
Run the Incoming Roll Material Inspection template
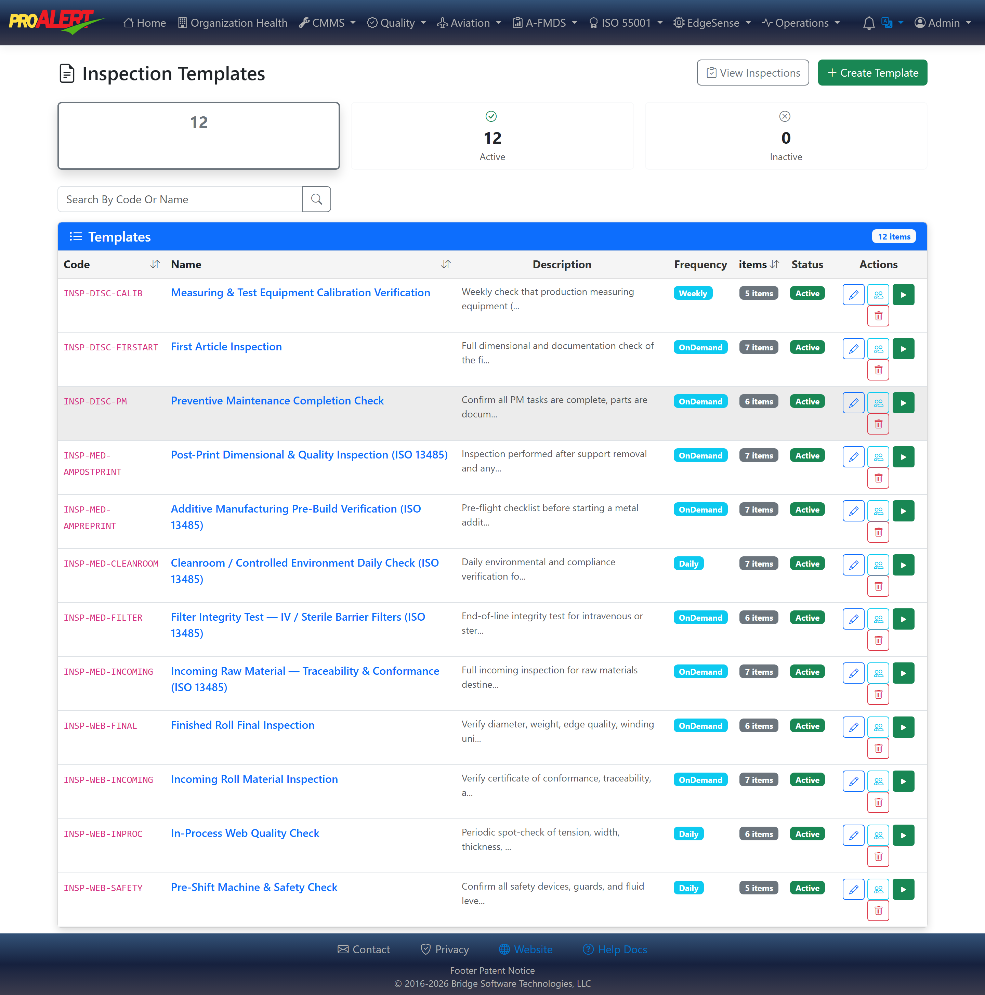click(x=903, y=781)
